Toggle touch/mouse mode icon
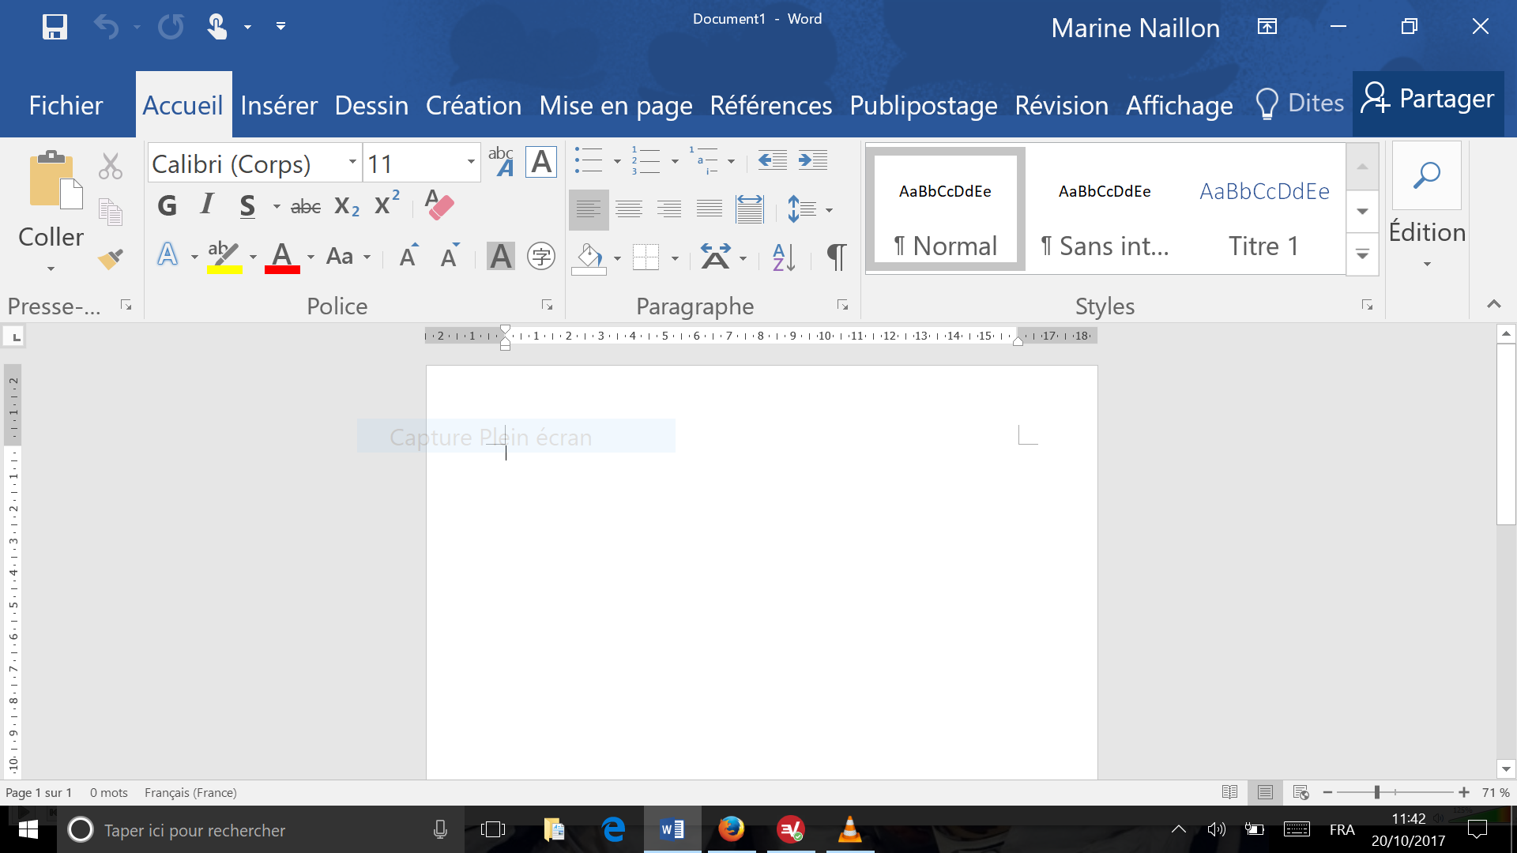Viewport: 1517px width, 853px height. tap(216, 27)
